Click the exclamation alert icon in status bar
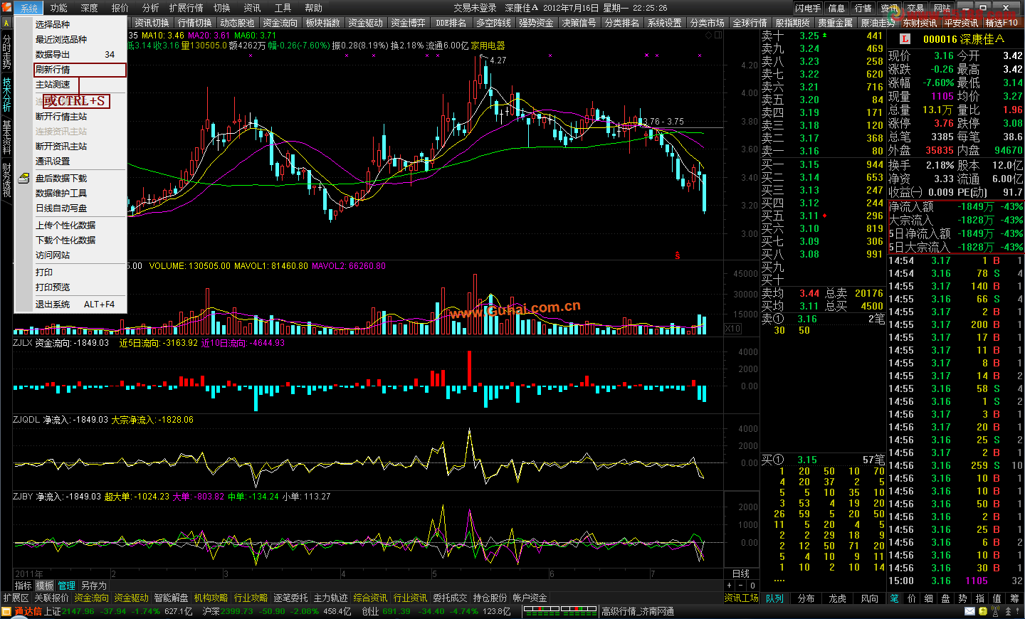This screenshot has height=619, width=1025. [x=1016, y=611]
